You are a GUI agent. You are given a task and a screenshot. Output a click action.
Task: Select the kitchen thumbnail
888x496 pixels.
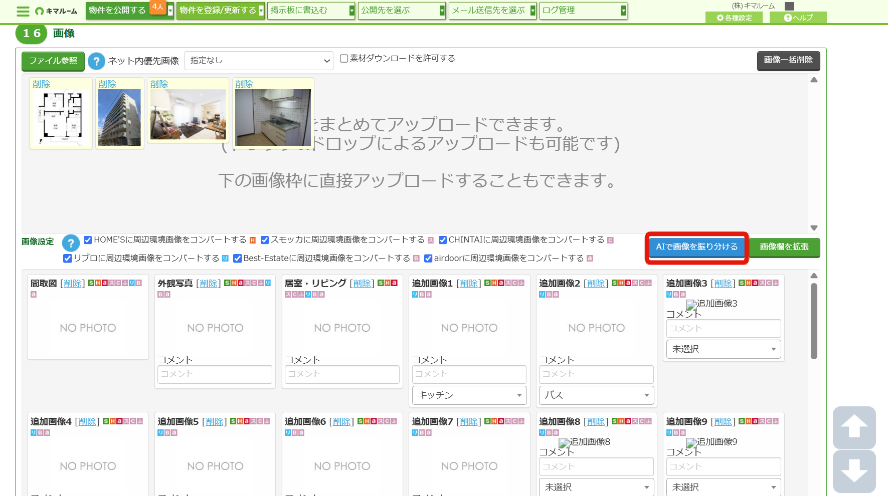[x=273, y=118]
